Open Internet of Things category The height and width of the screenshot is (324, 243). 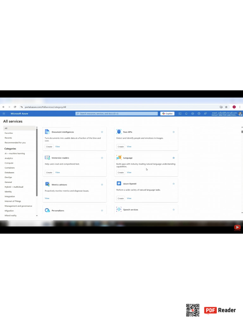[x=13, y=201]
